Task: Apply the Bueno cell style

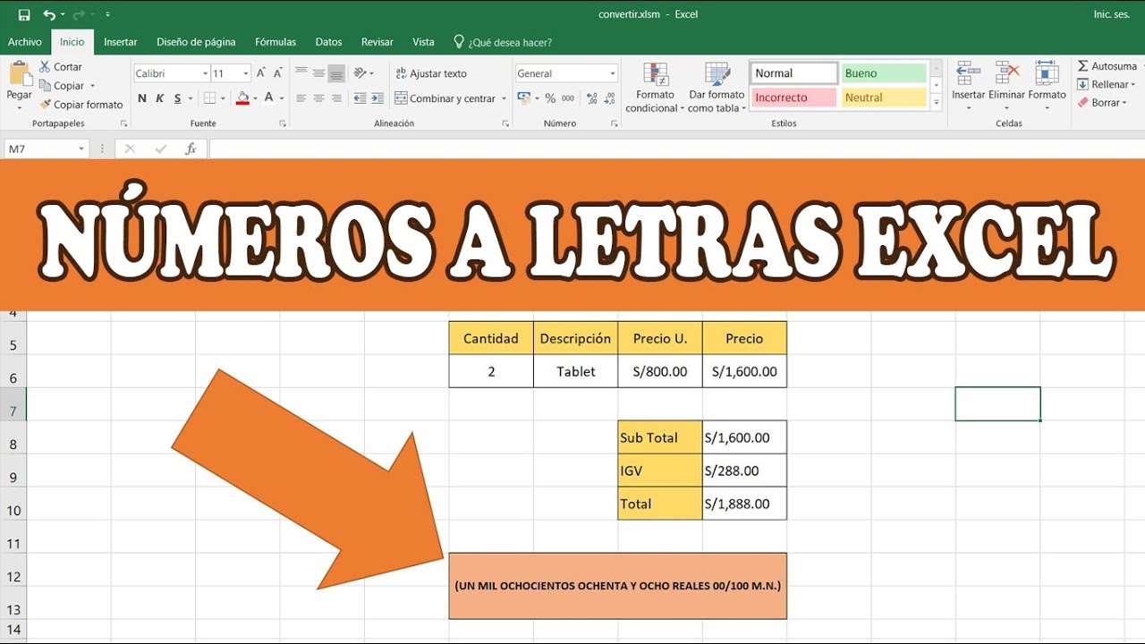Action: coord(884,73)
